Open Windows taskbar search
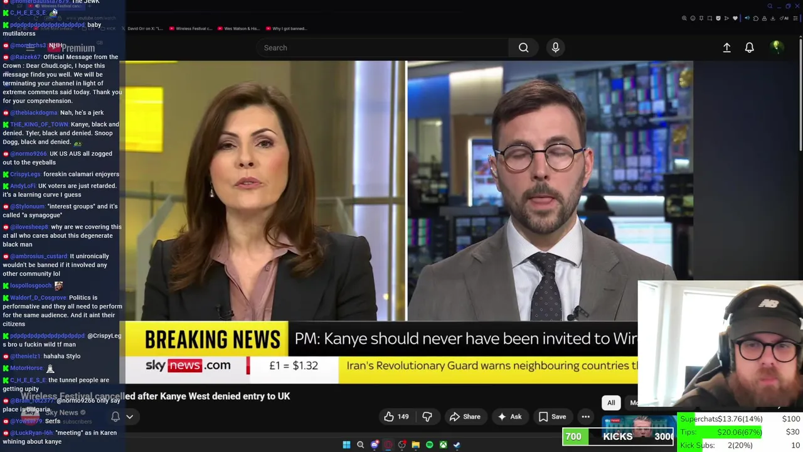The image size is (803, 452). 360,444
